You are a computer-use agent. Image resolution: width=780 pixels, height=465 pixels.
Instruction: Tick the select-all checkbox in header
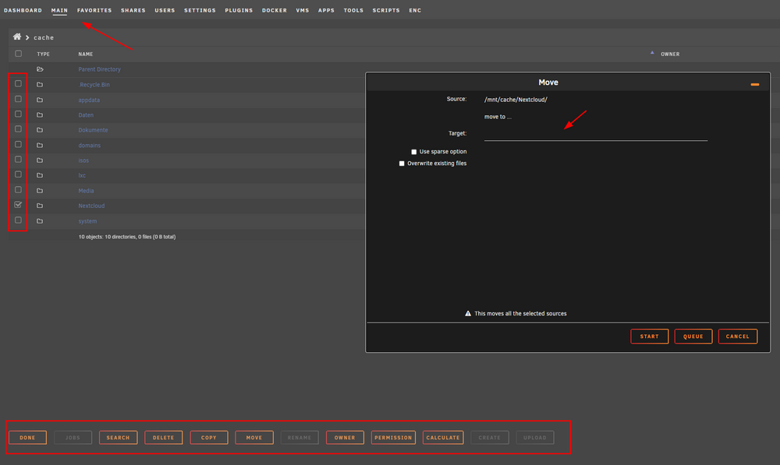[x=19, y=54]
